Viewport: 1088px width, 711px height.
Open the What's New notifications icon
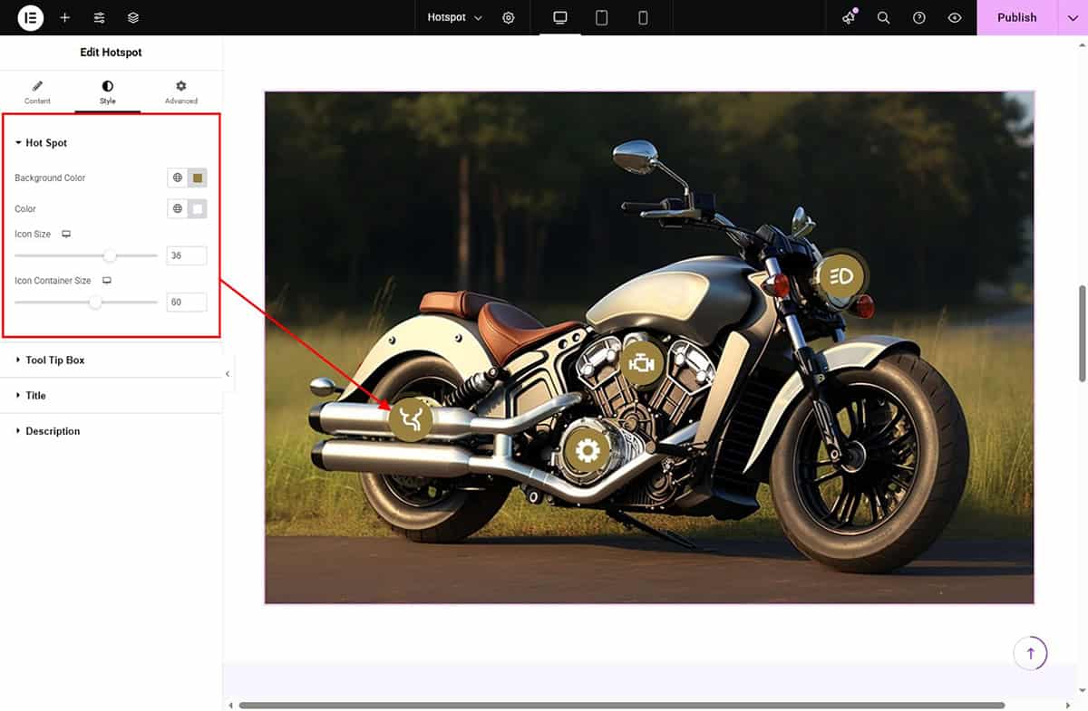849,17
